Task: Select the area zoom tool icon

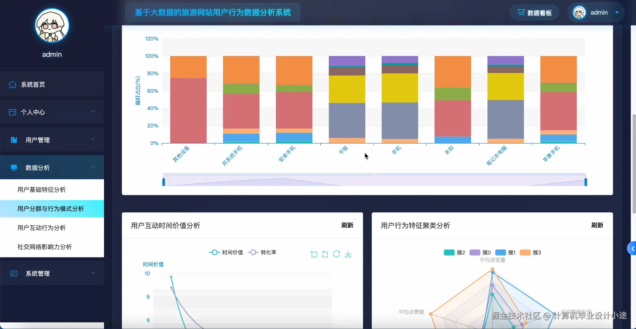Action: point(314,254)
